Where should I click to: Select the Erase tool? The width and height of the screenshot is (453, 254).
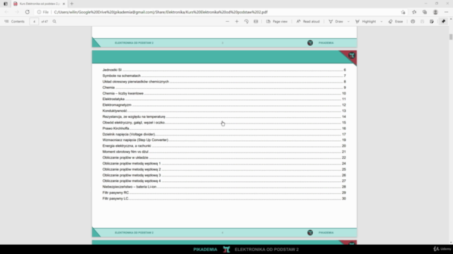pos(396,21)
